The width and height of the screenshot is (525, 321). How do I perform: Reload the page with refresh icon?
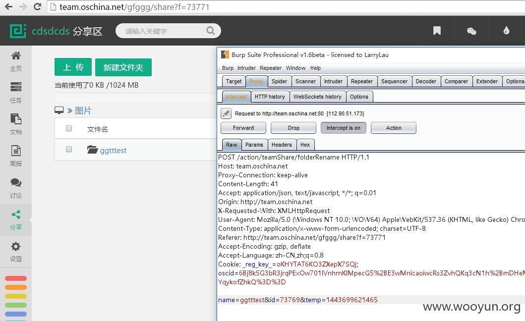(x=38, y=7)
